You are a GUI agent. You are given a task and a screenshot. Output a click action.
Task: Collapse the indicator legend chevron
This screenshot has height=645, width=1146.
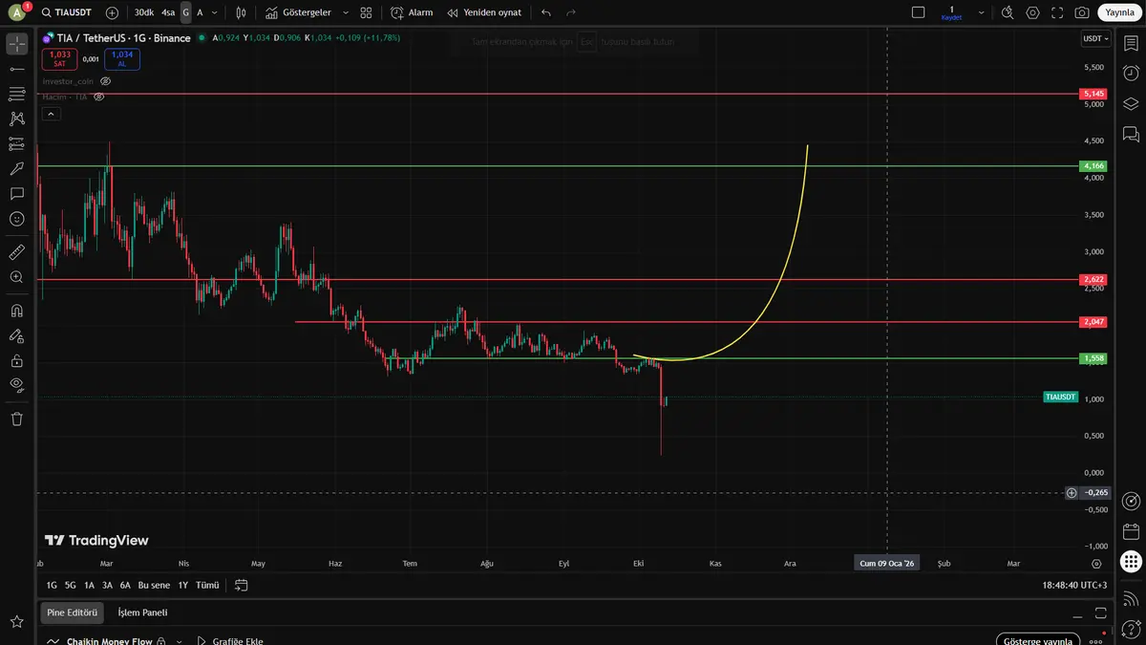pyautogui.click(x=52, y=114)
